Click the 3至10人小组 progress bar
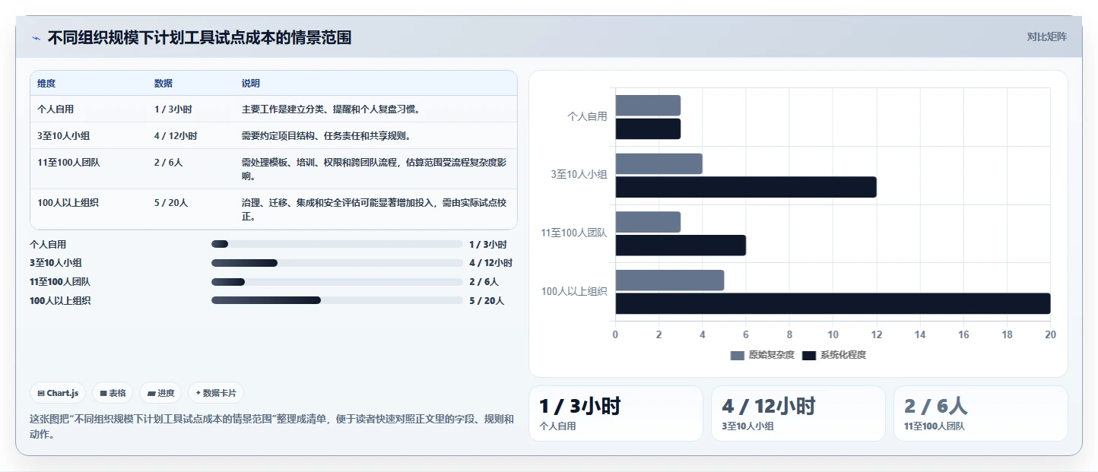1098x472 pixels. pos(337,263)
